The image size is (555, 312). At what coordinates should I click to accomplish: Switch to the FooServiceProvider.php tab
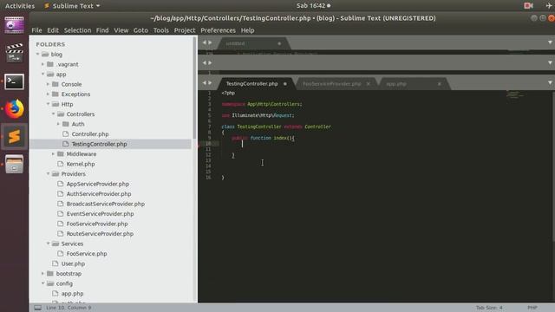tap(331, 84)
